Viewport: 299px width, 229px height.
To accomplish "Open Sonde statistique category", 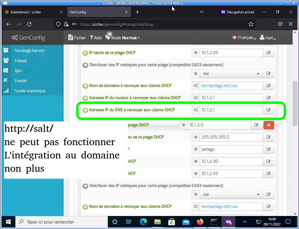I will click(x=30, y=91).
